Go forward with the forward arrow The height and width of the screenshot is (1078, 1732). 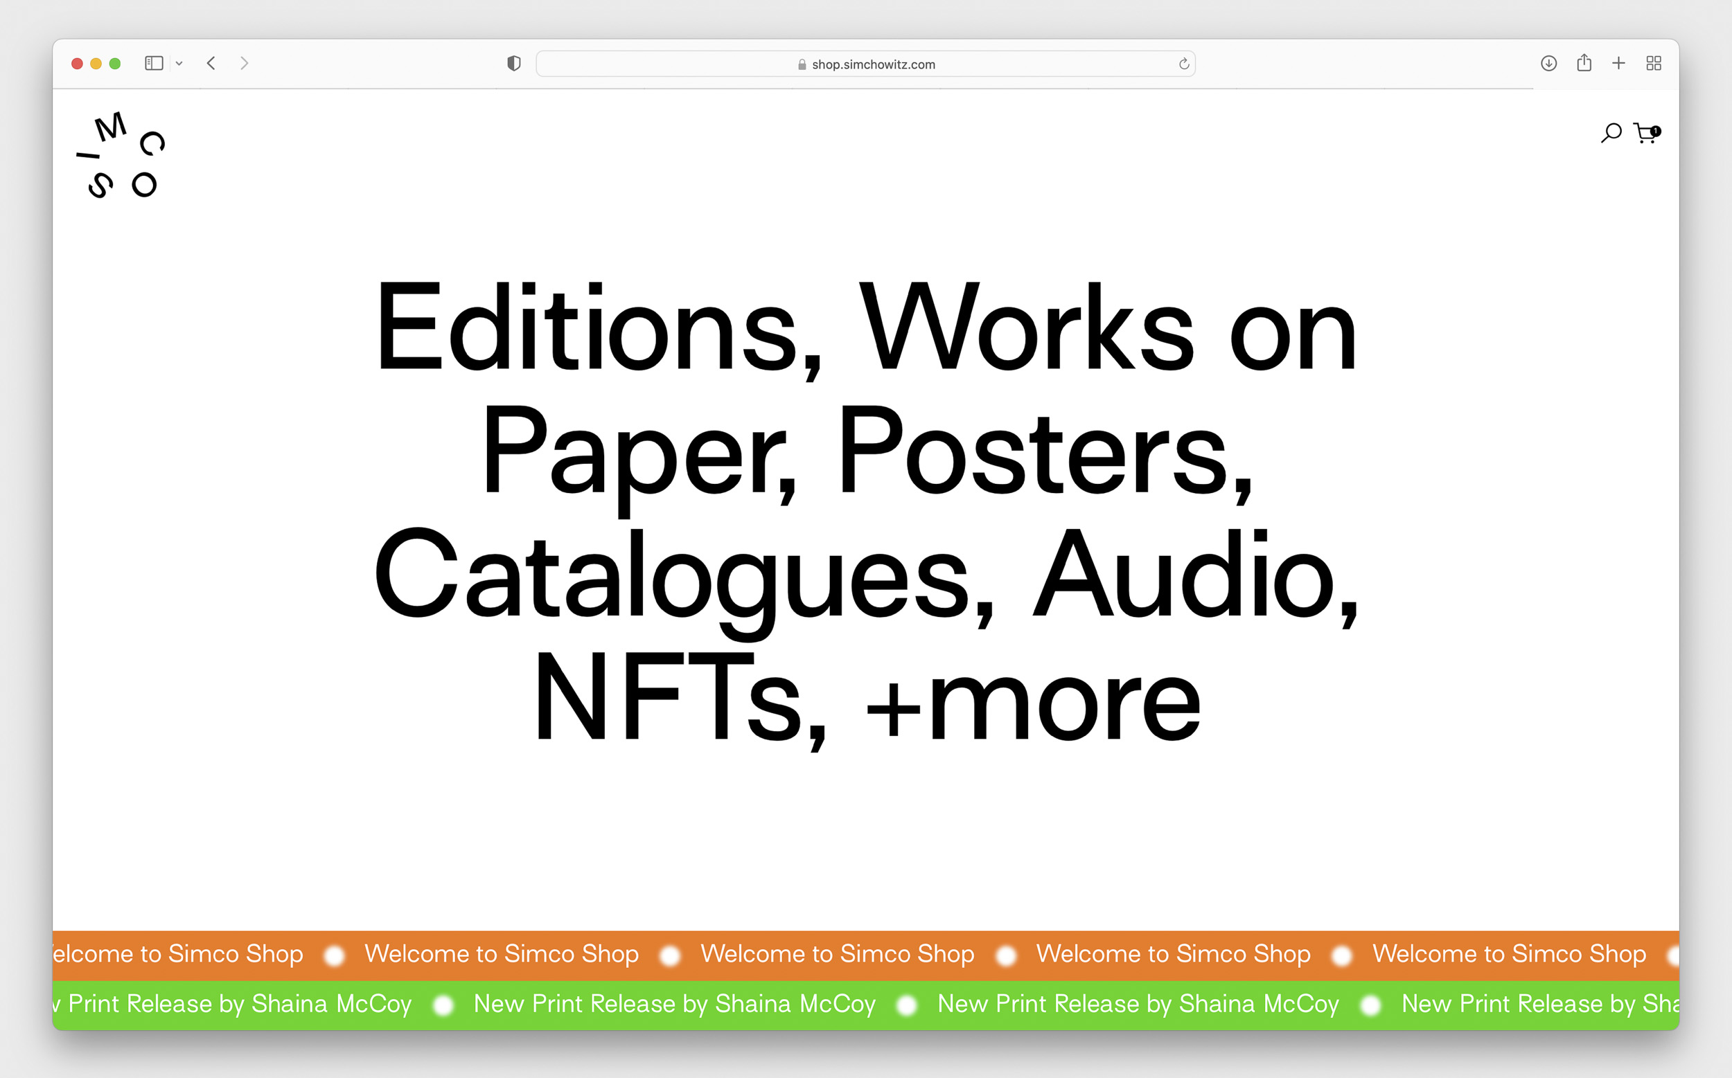coord(244,64)
